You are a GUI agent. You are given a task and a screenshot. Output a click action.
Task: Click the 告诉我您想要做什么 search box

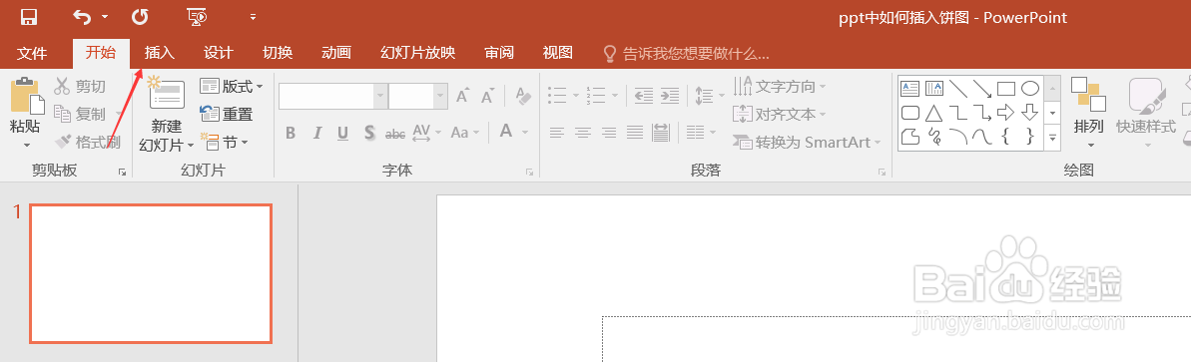coord(687,53)
